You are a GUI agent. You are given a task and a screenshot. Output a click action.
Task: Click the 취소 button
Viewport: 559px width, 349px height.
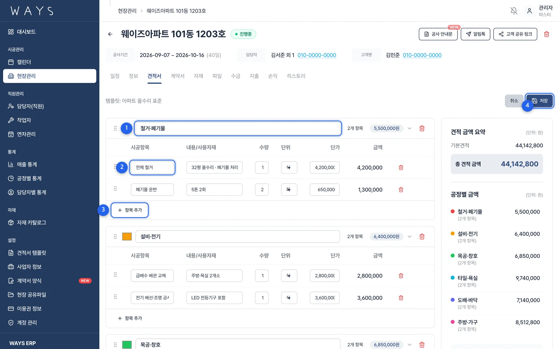click(514, 101)
